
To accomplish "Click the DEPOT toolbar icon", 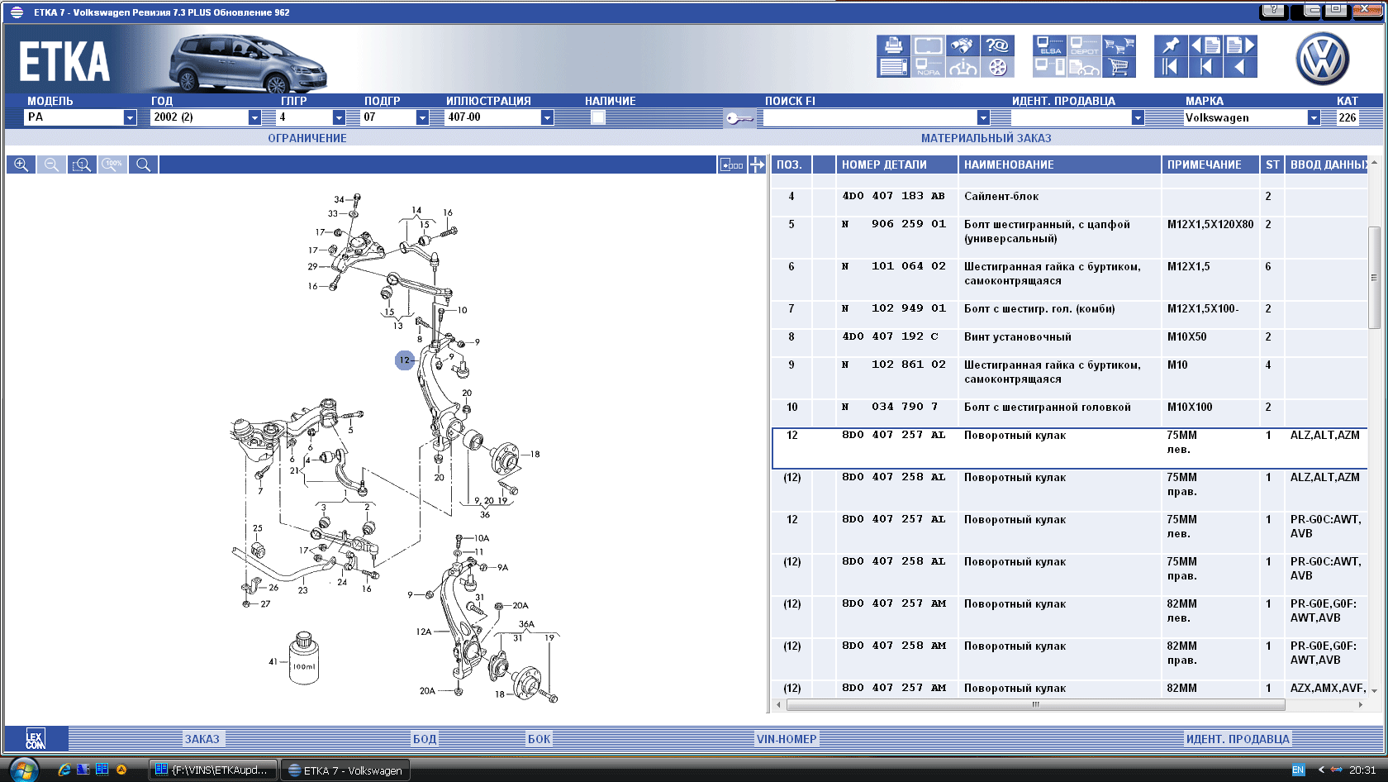I will [1084, 45].
